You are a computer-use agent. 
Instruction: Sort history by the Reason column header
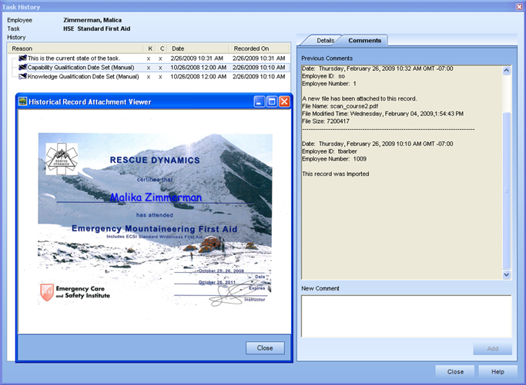point(75,48)
